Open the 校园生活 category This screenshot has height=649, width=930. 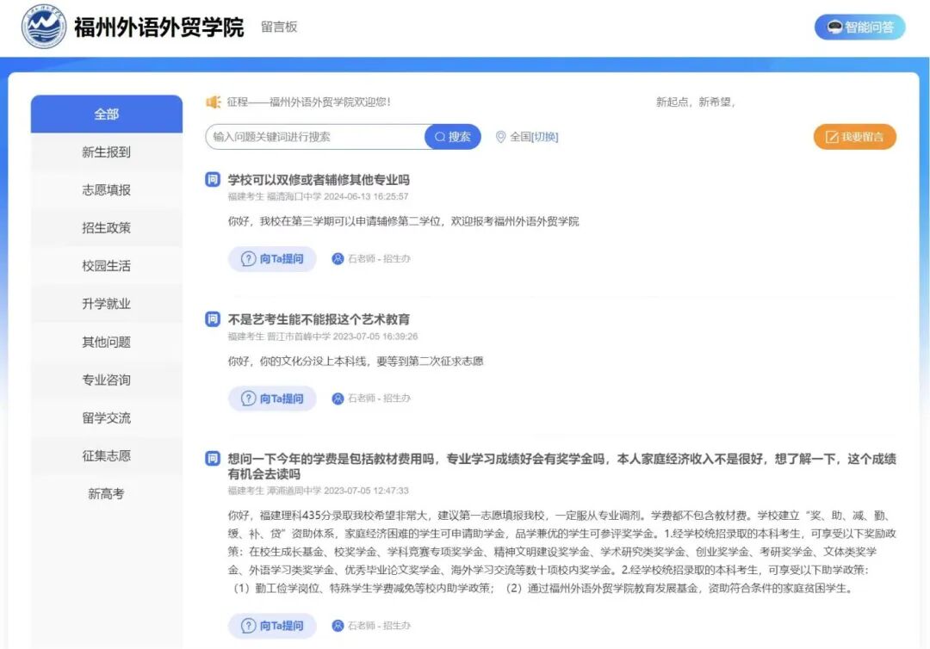[107, 266]
